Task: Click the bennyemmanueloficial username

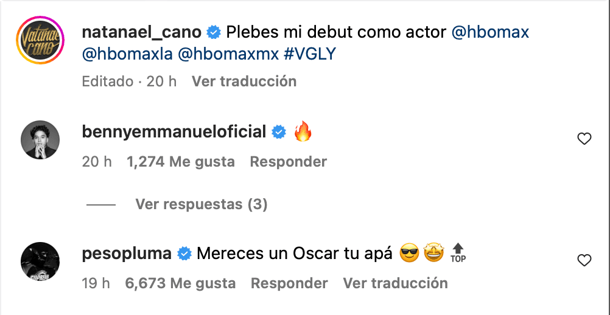Action: click(x=174, y=132)
